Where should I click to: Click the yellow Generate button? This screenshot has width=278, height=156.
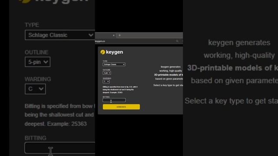tap(121, 107)
